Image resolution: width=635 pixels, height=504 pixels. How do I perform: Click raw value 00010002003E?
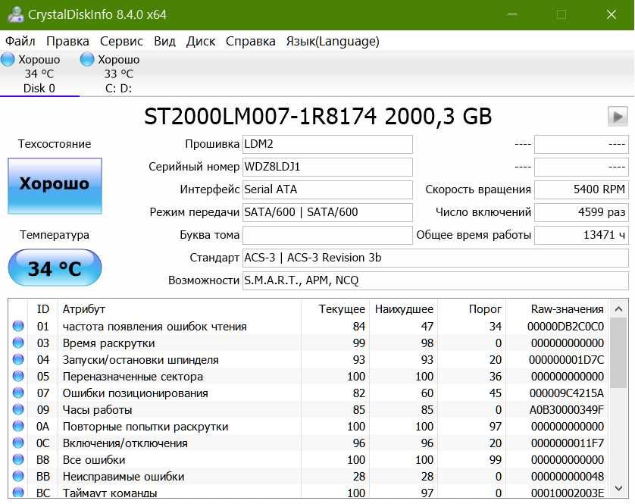coord(568,493)
